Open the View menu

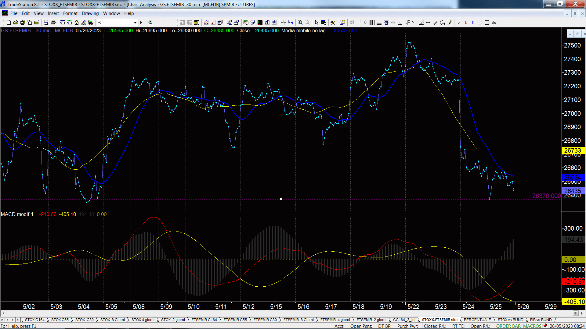click(x=38, y=13)
